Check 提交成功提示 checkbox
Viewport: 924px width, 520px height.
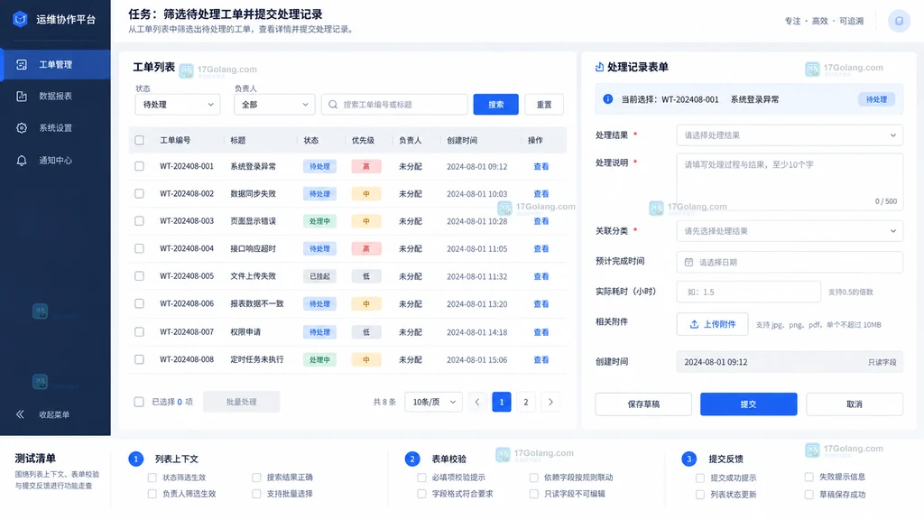[x=700, y=478]
